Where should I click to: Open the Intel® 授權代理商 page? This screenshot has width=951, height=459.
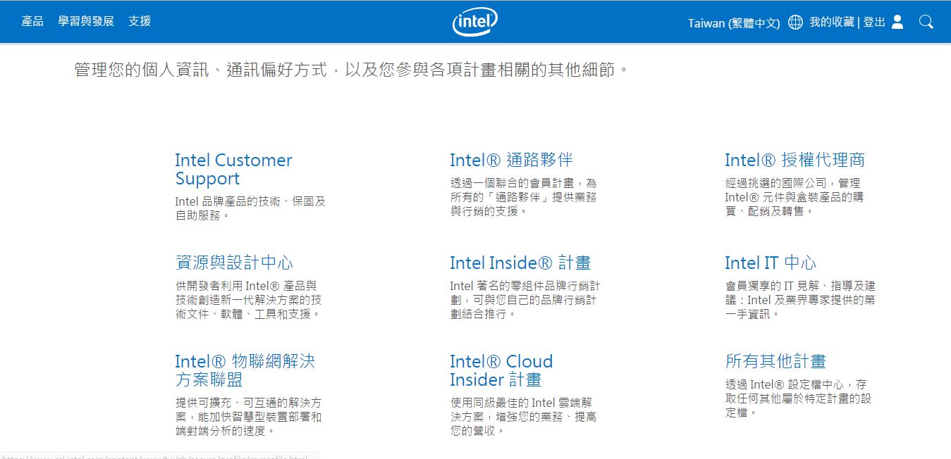[795, 160]
